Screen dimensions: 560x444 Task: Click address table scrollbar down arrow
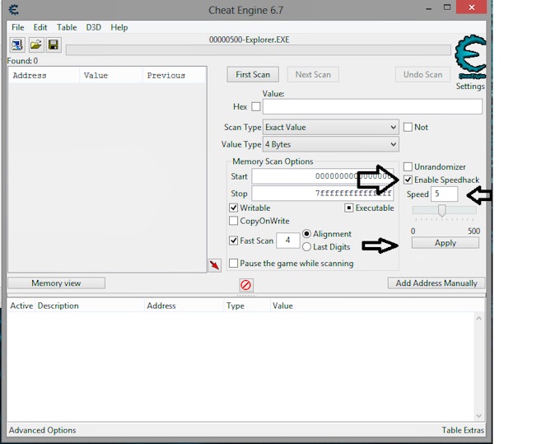coord(479,416)
